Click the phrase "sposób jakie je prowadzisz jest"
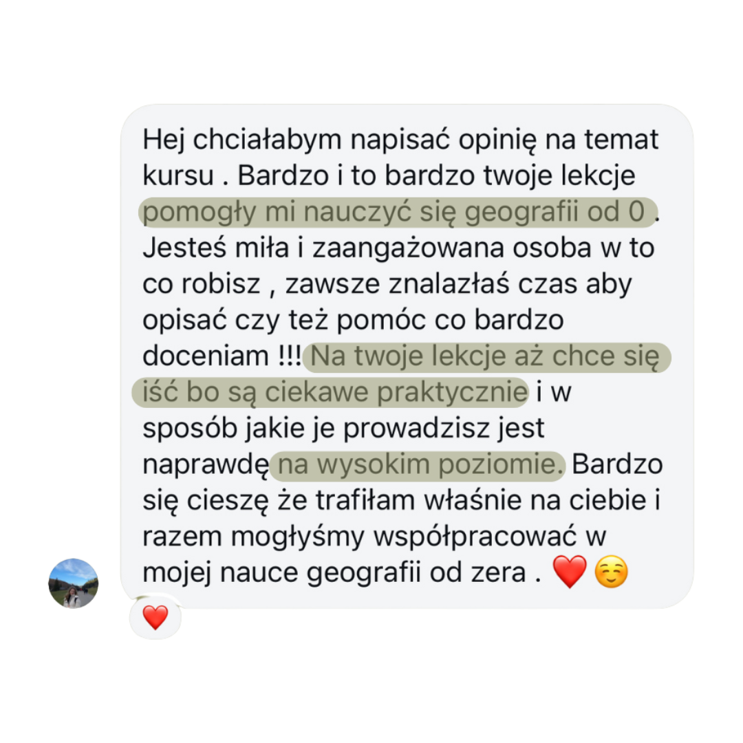Viewport: 743px width, 743px height. point(343,429)
